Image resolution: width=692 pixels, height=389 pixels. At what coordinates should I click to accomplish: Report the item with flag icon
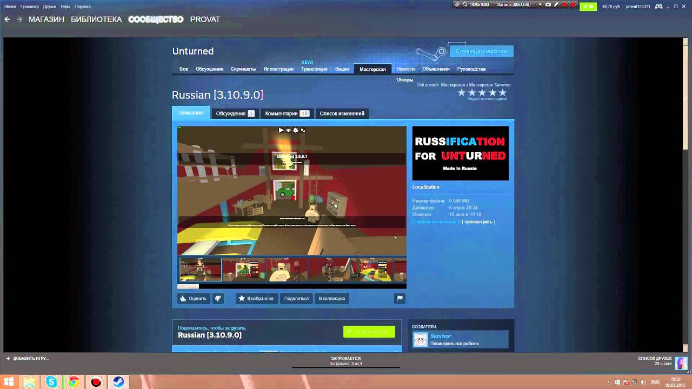(x=400, y=298)
